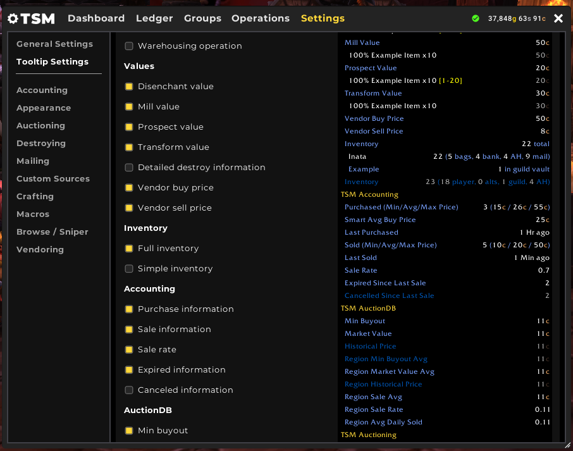The height and width of the screenshot is (451, 573).
Task: Go to Crafting settings
Action: click(x=35, y=196)
